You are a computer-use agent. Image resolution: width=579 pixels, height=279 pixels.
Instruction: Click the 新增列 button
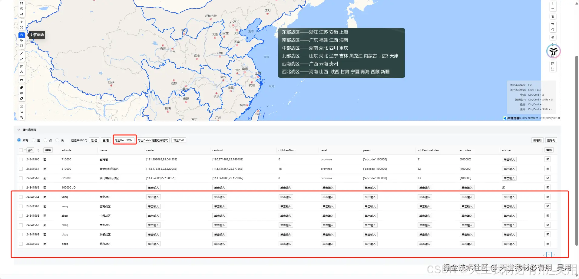click(x=537, y=140)
